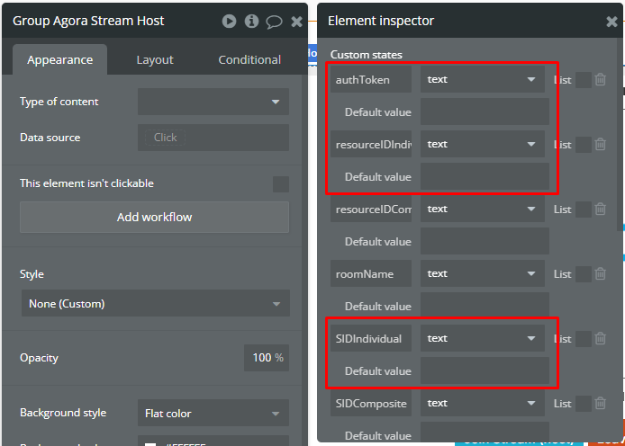Enable "This element isn't clickable" checkbox
The height and width of the screenshot is (446, 625).
281,184
